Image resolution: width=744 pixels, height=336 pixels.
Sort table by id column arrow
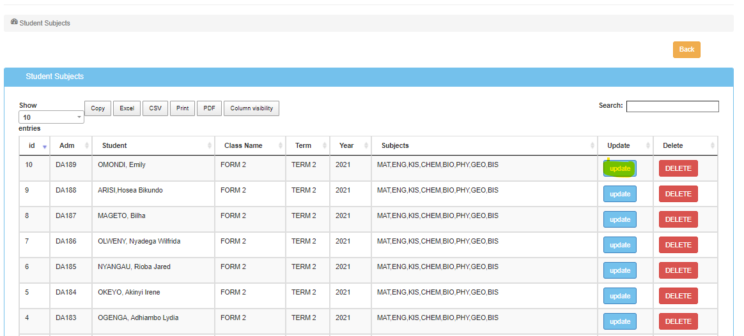[x=44, y=147]
